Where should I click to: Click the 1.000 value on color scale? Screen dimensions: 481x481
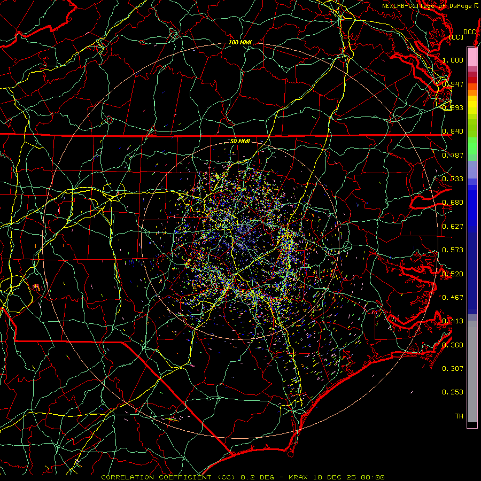[x=453, y=60]
